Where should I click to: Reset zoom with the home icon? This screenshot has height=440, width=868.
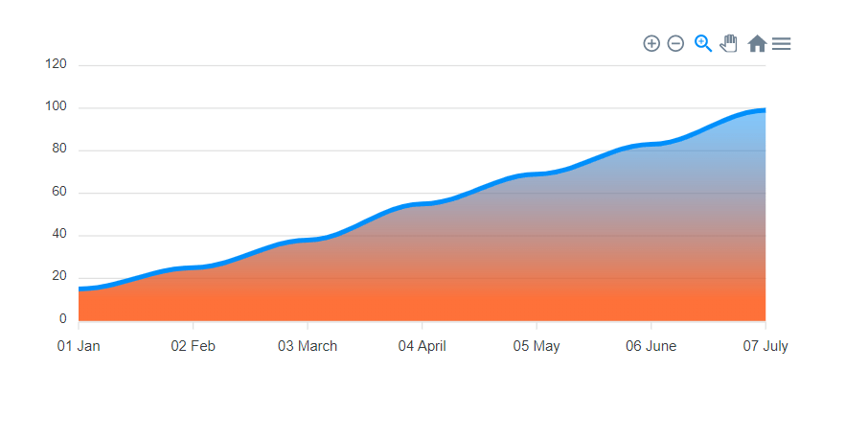click(x=757, y=43)
